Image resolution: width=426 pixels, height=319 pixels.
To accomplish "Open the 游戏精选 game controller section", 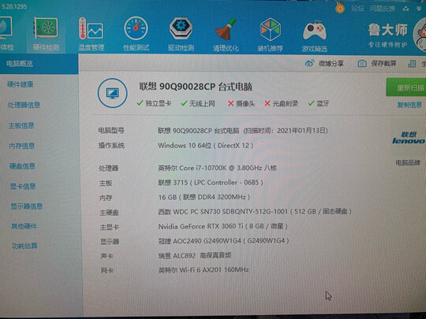I will [x=315, y=35].
